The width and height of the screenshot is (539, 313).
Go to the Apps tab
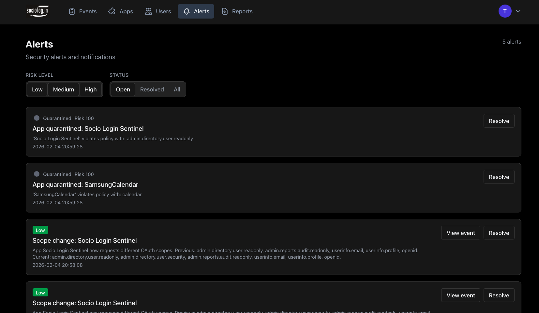point(121,11)
